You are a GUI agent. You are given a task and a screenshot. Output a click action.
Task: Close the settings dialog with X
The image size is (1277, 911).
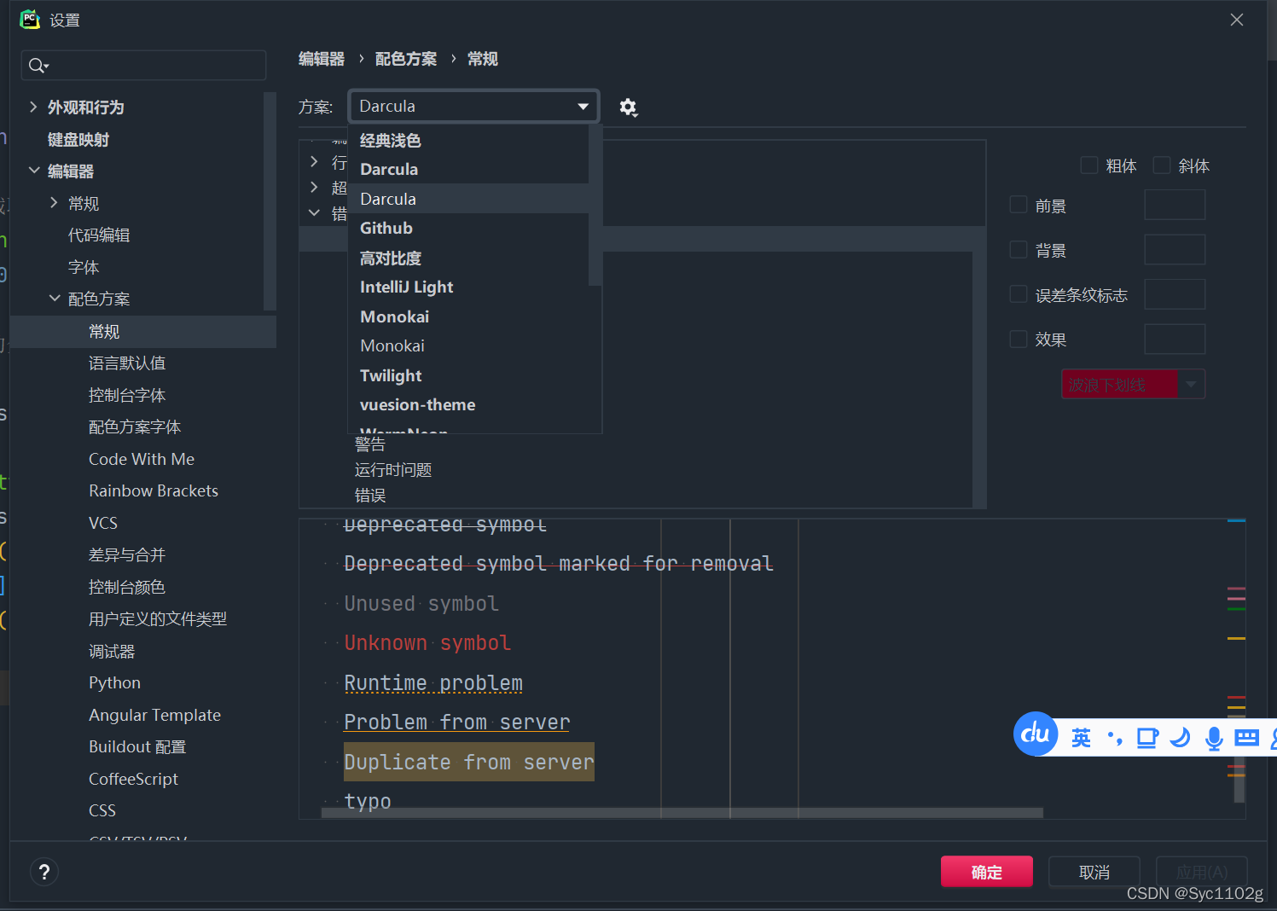[x=1236, y=20]
